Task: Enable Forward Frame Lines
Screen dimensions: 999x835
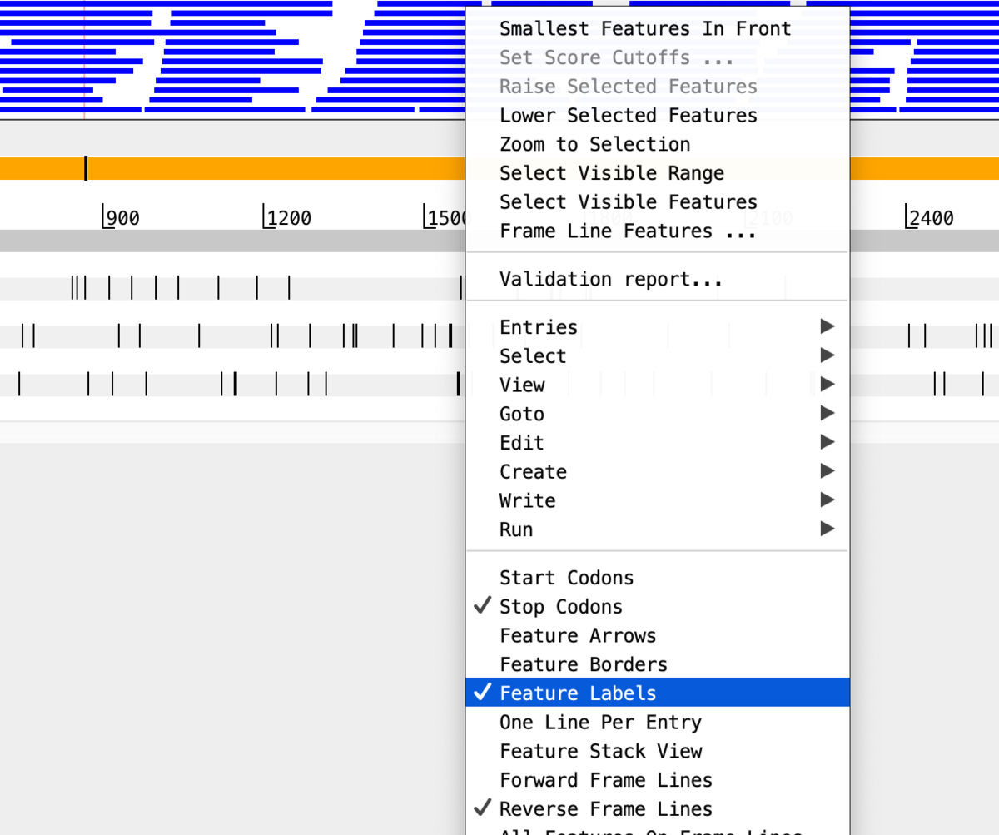Action: (658, 780)
